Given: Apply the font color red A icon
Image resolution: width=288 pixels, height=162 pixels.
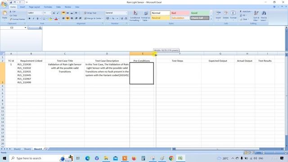Looking at the screenshot, I should coord(56,18).
